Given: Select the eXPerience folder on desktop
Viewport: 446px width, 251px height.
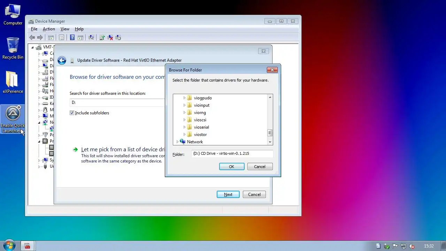Looking at the screenshot, I should point(13,82).
